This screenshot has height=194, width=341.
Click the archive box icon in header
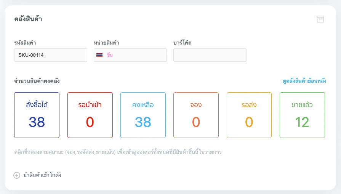click(320, 19)
